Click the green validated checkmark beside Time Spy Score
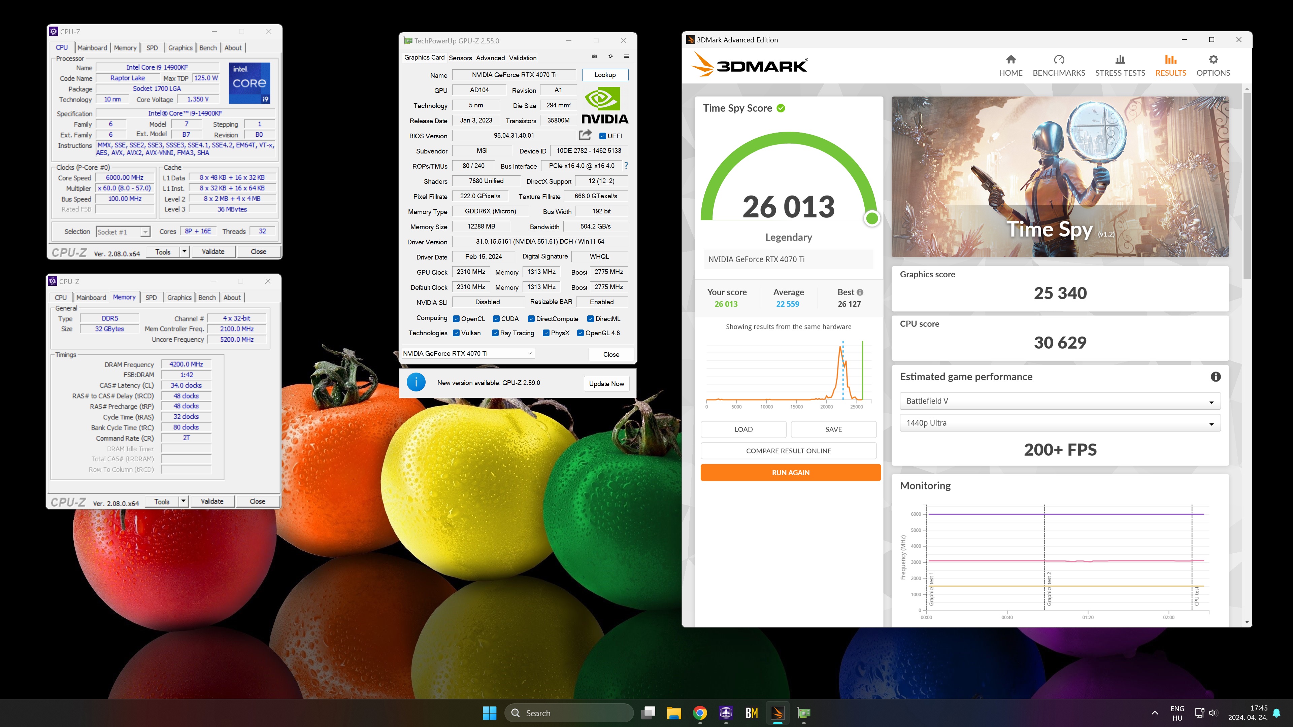 pyautogui.click(x=781, y=108)
